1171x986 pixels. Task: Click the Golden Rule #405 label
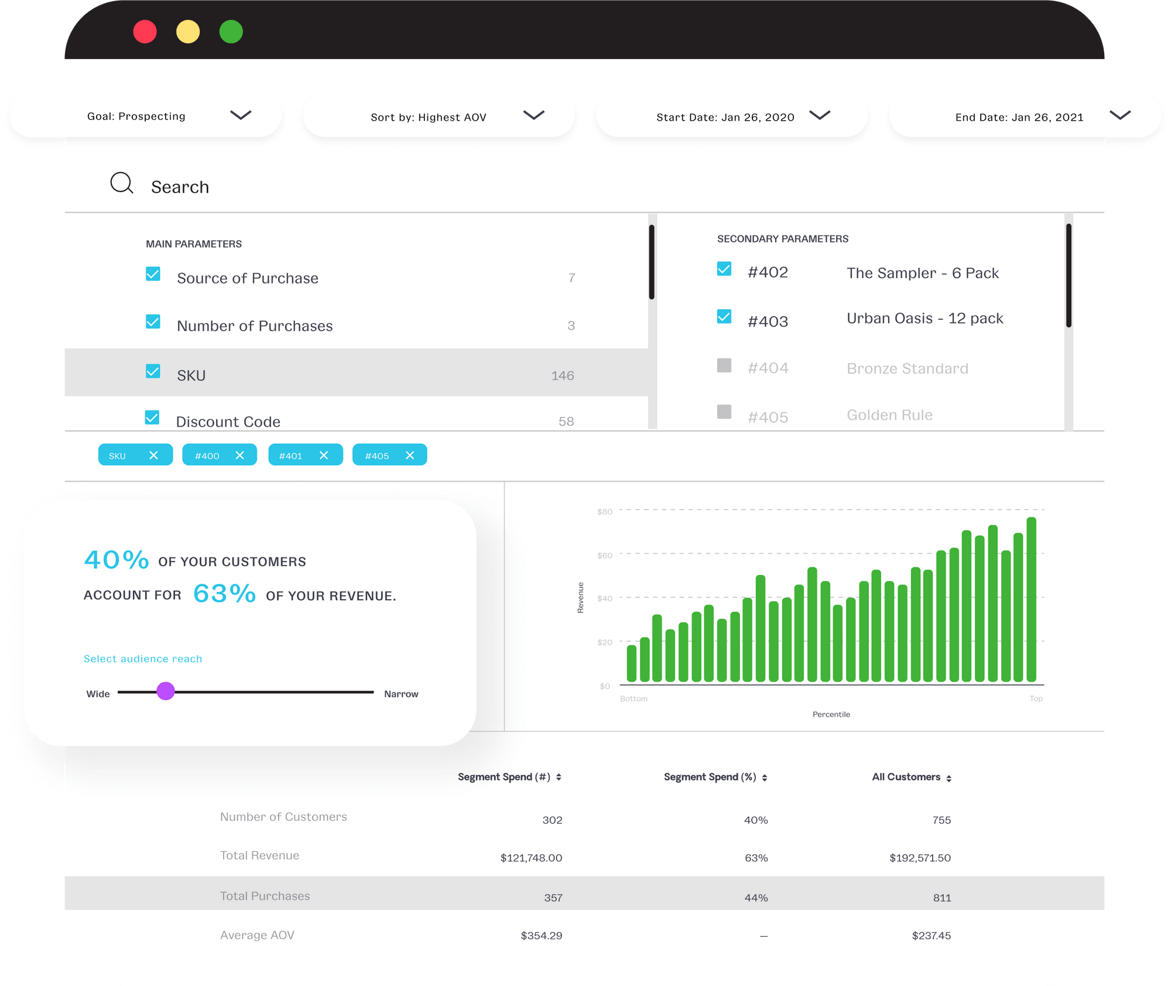pos(889,415)
